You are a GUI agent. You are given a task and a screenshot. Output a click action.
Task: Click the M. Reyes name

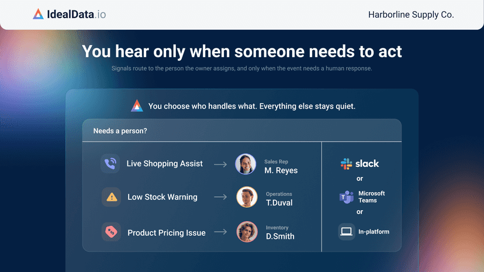(x=281, y=170)
